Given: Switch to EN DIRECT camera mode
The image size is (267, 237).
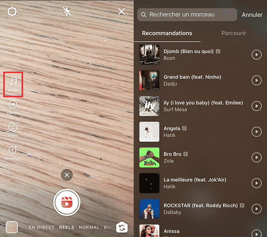Looking at the screenshot, I should (41, 227).
